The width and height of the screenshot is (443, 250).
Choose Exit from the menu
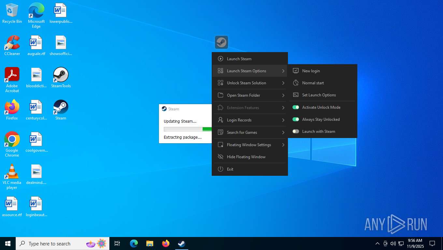pyautogui.click(x=250, y=169)
